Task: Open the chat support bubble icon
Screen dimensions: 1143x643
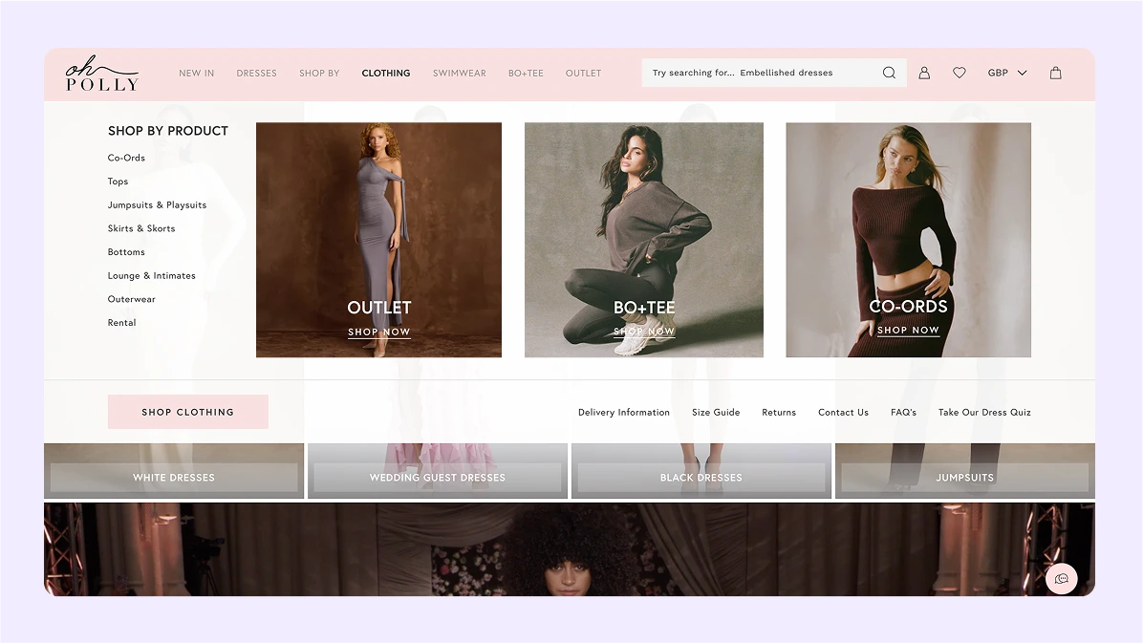Action: pos(1062,579)
